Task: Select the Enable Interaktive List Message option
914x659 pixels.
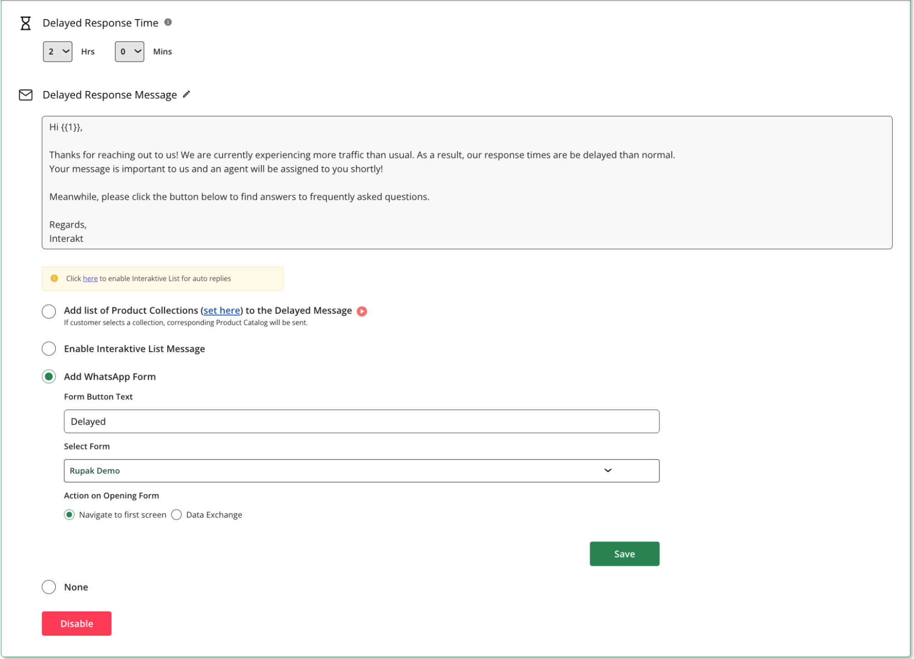Action: pos(48,348)
